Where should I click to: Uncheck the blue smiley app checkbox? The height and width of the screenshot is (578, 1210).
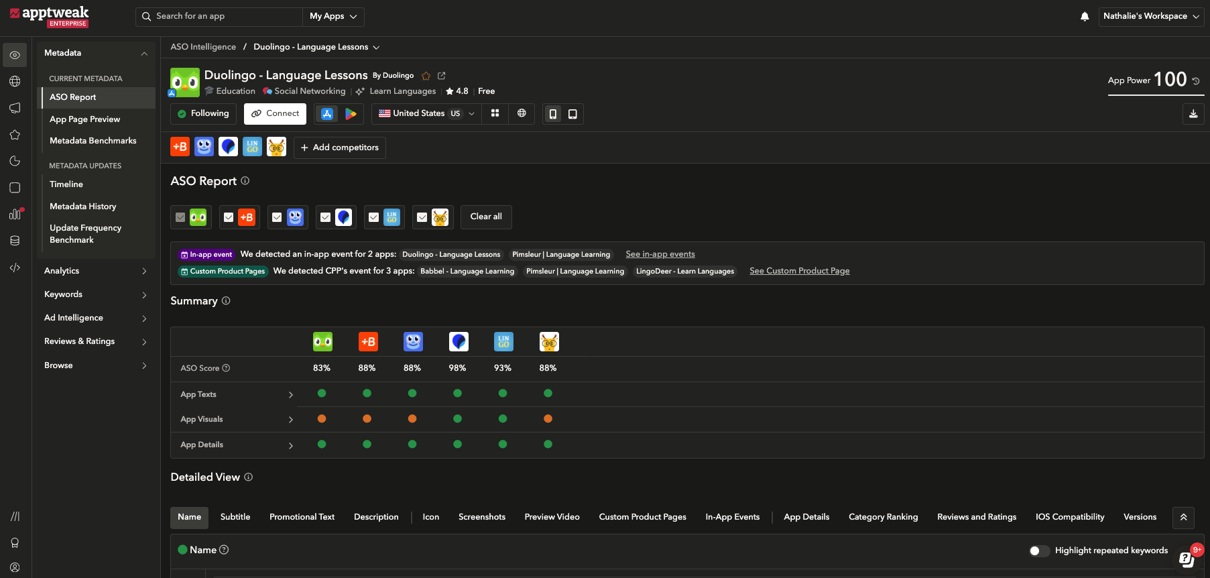point(277,217)
